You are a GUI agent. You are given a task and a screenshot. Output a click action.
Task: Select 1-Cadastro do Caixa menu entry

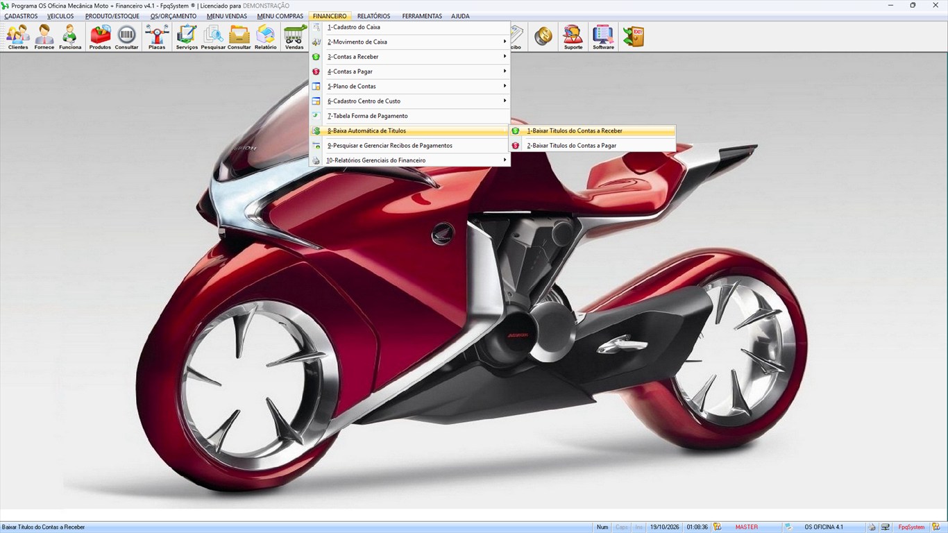coord(409,27)
